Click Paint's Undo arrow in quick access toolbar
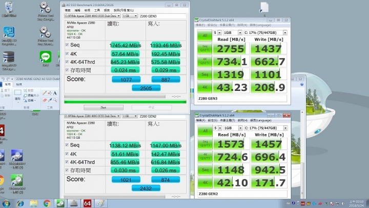 pos(3,79)
